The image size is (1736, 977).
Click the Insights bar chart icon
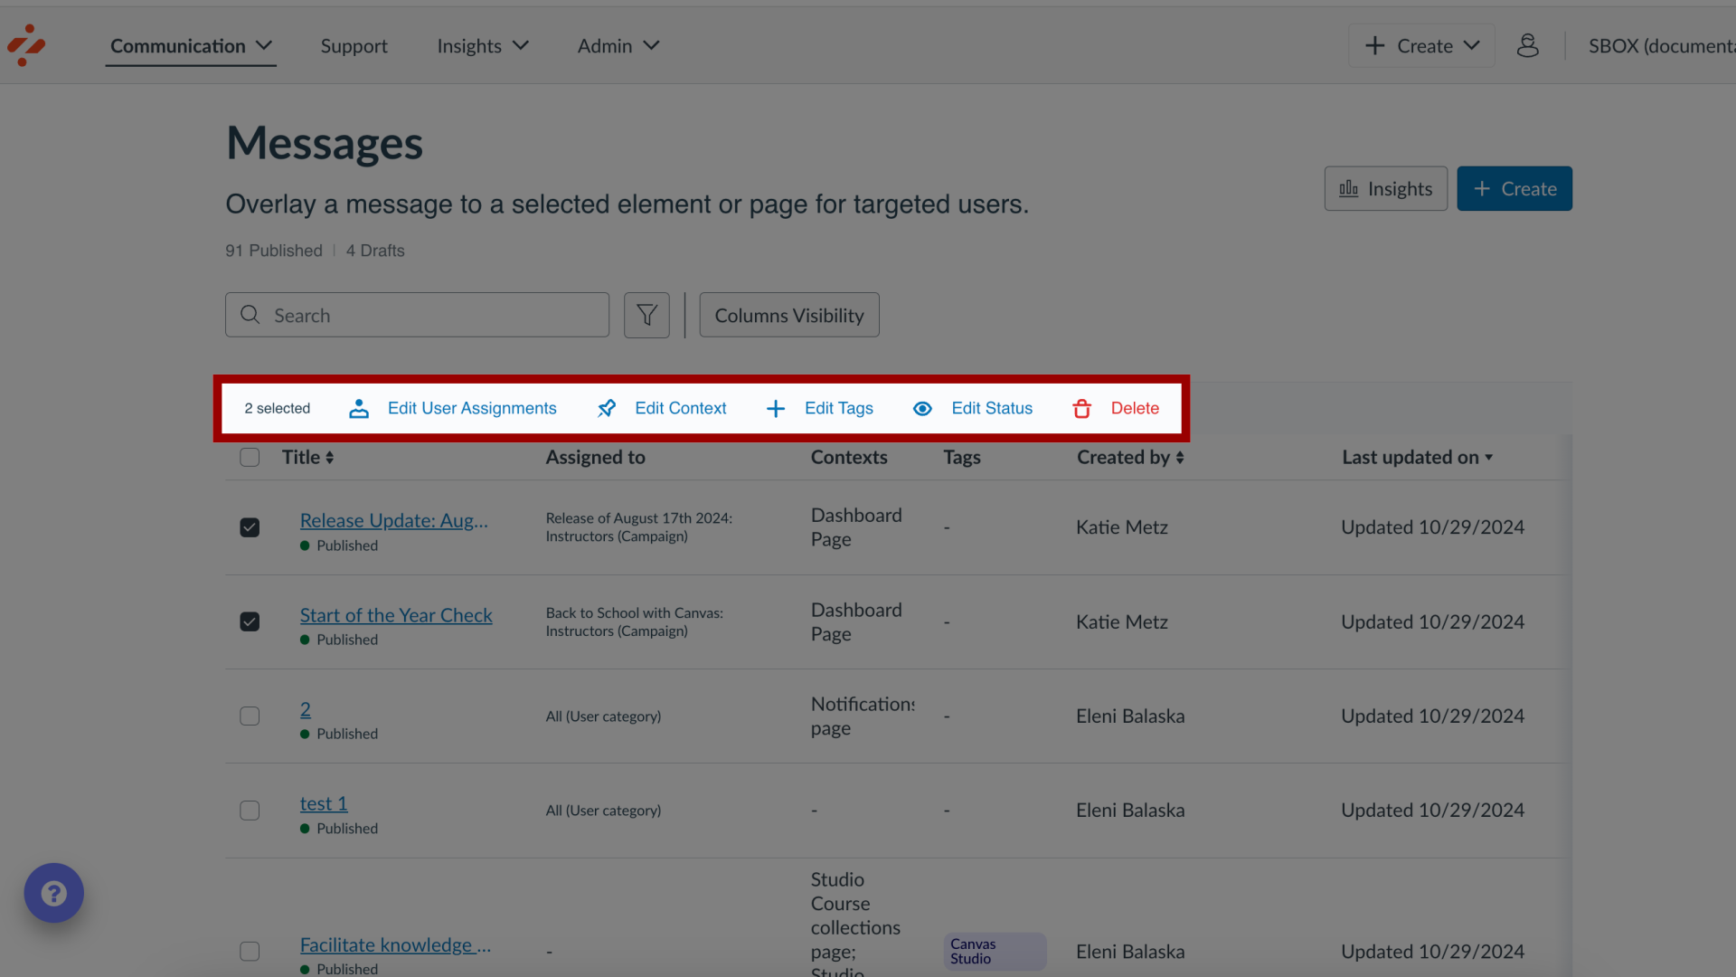[x=1348, y=188]
